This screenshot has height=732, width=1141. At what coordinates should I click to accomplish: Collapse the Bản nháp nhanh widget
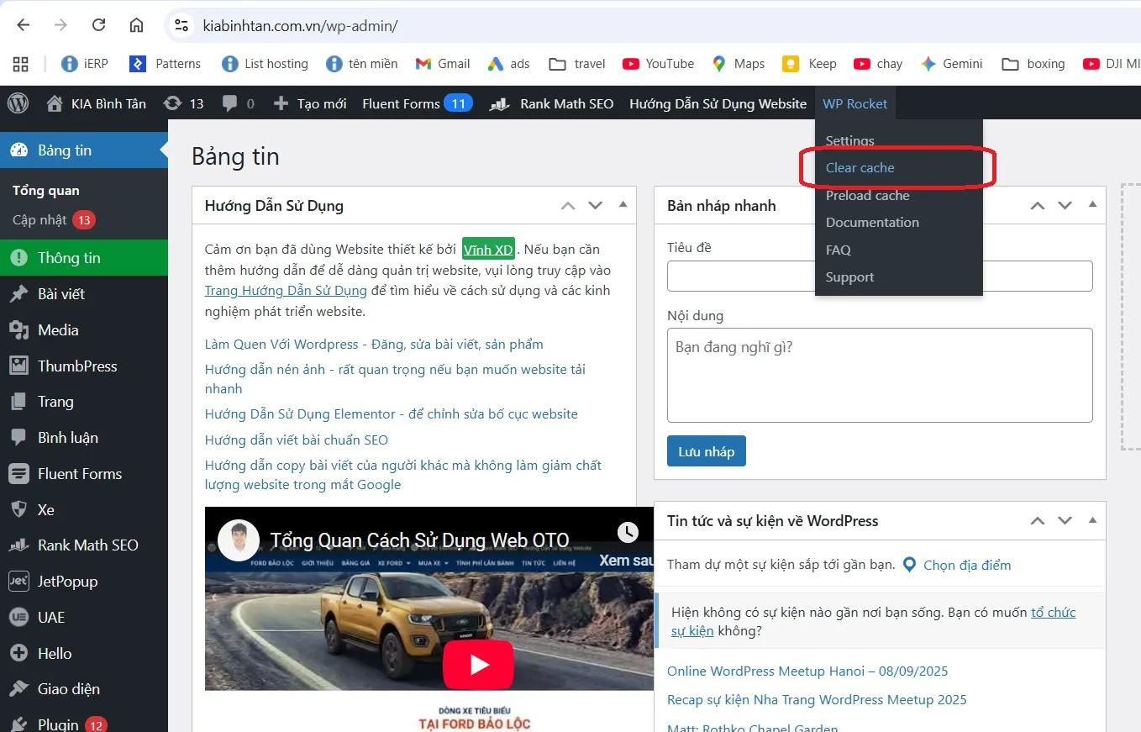tap(1092, 205)
